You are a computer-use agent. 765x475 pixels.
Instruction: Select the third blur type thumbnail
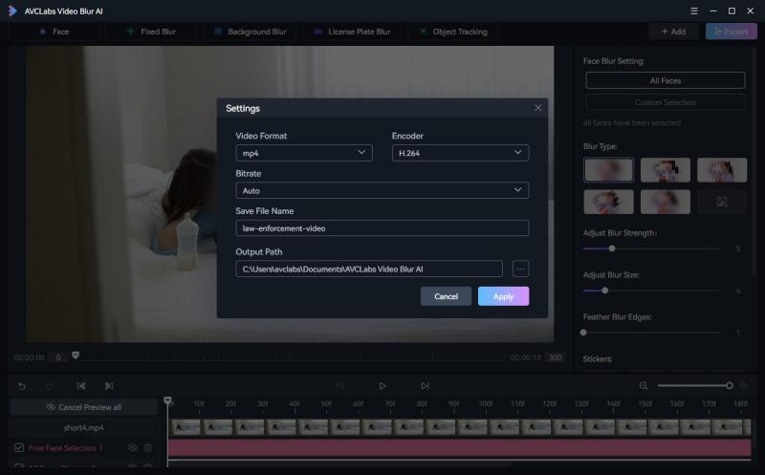(722, 170)
